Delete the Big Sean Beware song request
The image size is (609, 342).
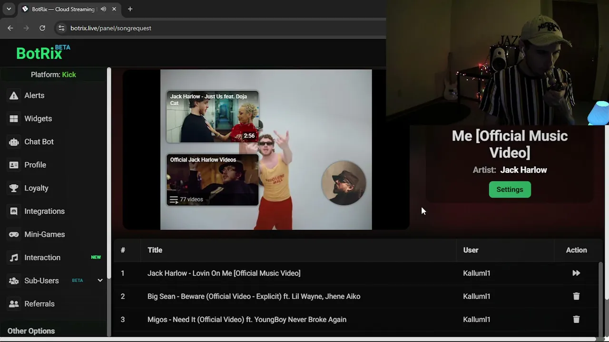pos(576,296)
